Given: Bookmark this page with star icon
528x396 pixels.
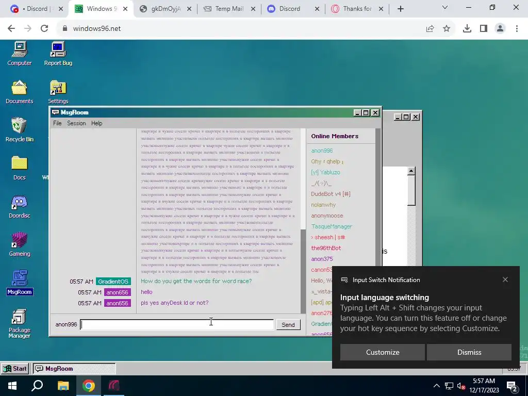Looking at the screenshot, I should point(447,29).
